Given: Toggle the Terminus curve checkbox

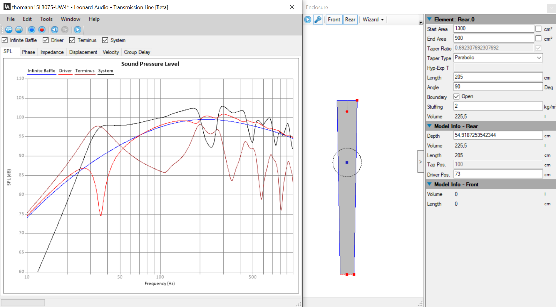Looking at the screenshot, I should (72, 40).
